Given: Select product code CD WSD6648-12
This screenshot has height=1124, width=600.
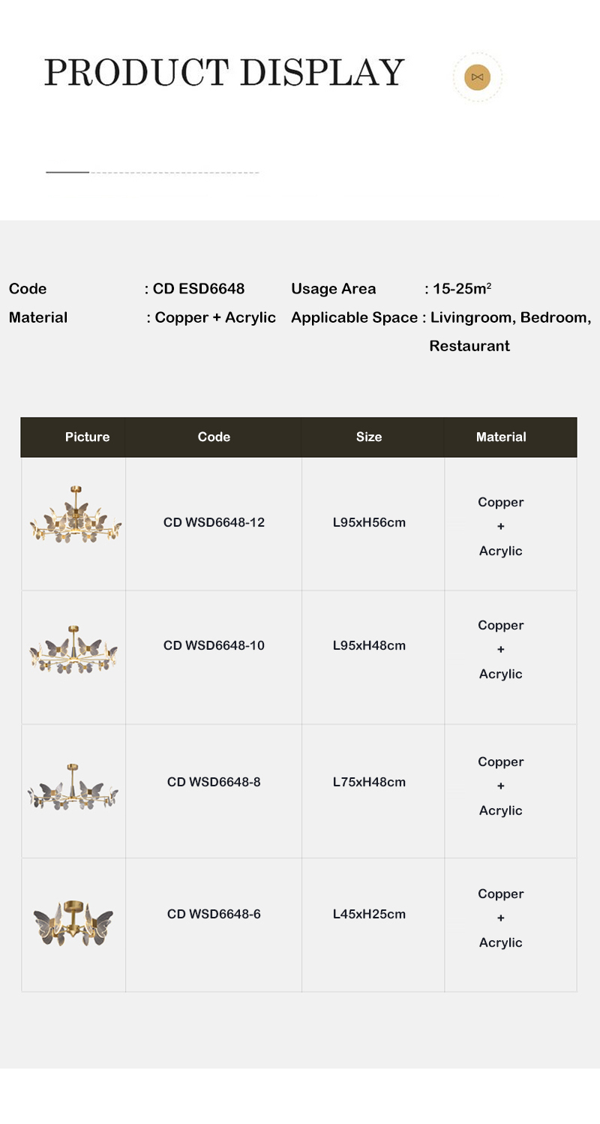Looking at the screenshot, I should click(214, 522).
